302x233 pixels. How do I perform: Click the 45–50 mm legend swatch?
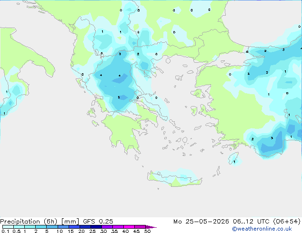click(140, 227)
